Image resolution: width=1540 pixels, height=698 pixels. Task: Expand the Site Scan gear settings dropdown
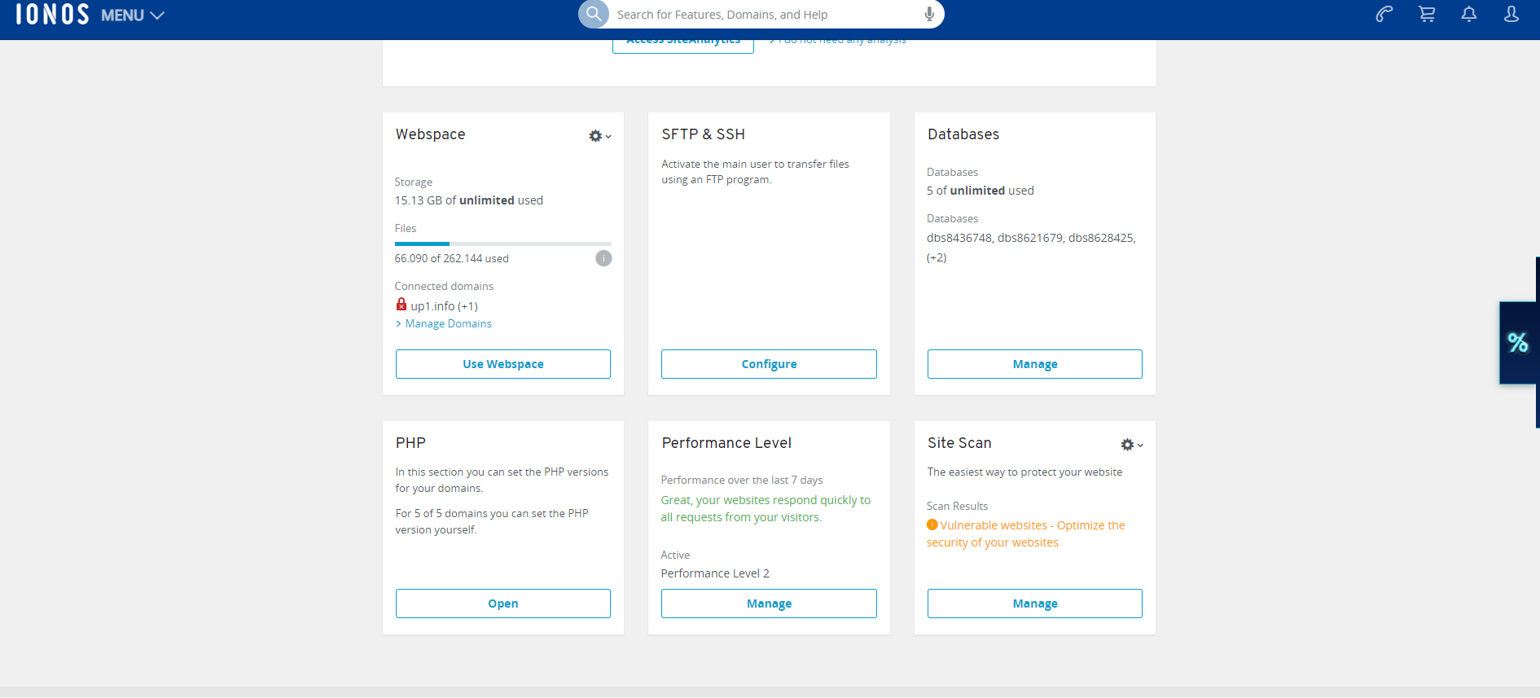[x=1131, y=445]
